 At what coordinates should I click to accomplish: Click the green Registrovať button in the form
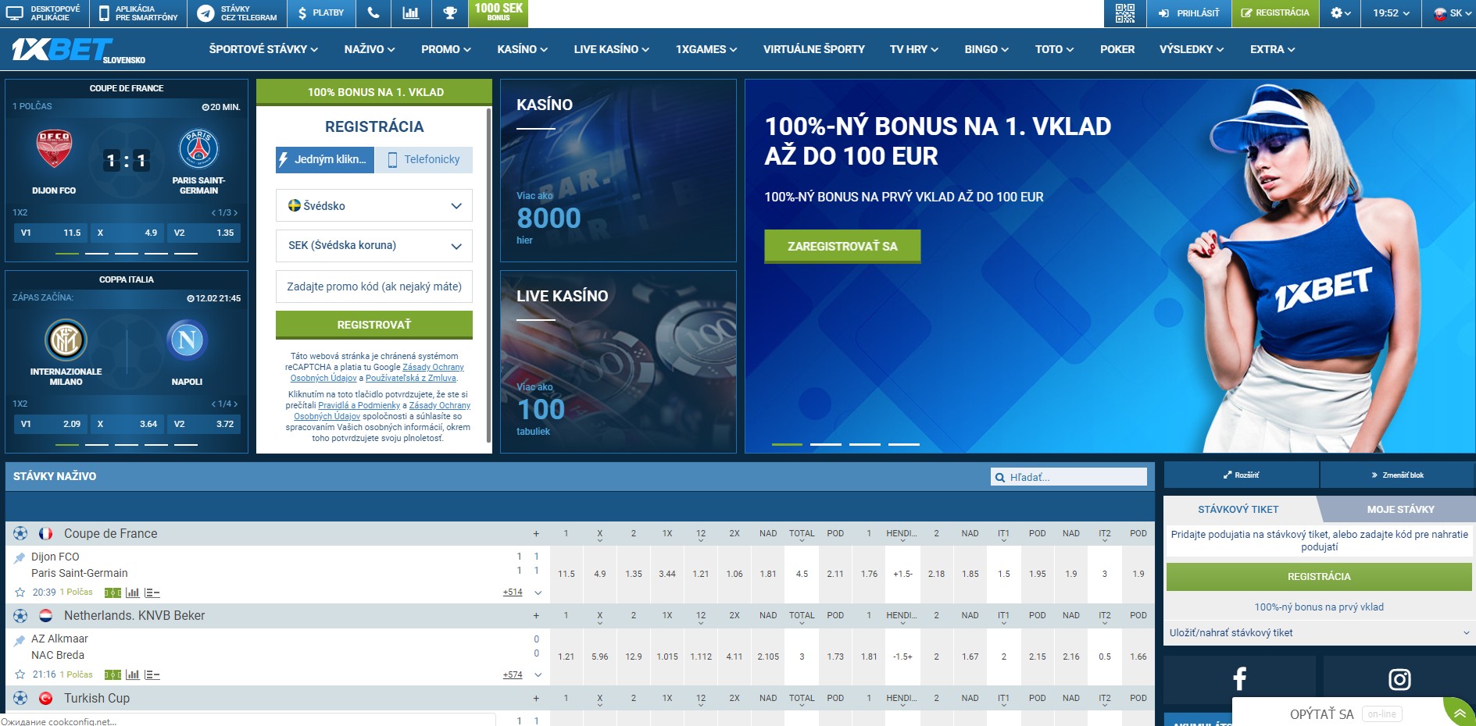374,325
